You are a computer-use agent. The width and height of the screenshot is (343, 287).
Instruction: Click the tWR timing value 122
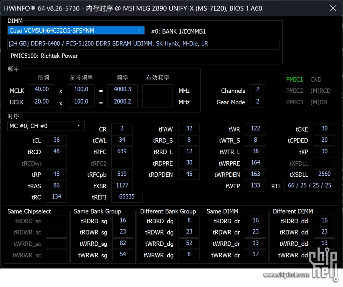(x=255, y=129)
